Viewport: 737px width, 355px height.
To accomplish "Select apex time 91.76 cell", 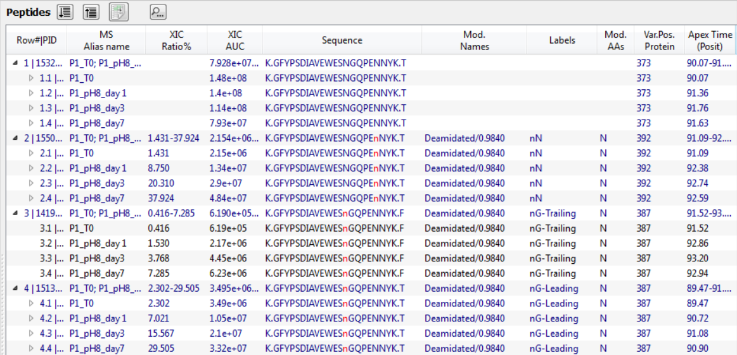I will pos(697,108).
